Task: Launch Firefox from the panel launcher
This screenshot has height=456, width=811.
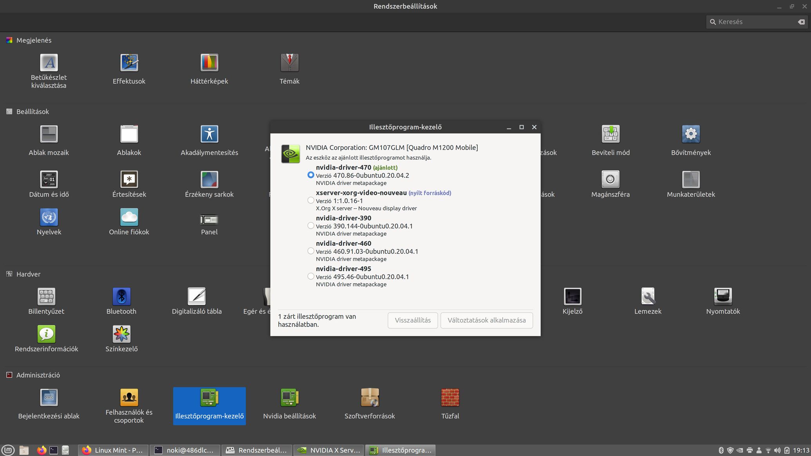Action: coord(42,450)
